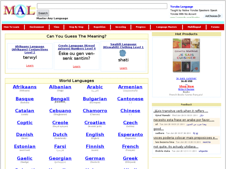Open the Basque language page

point(25,99)
